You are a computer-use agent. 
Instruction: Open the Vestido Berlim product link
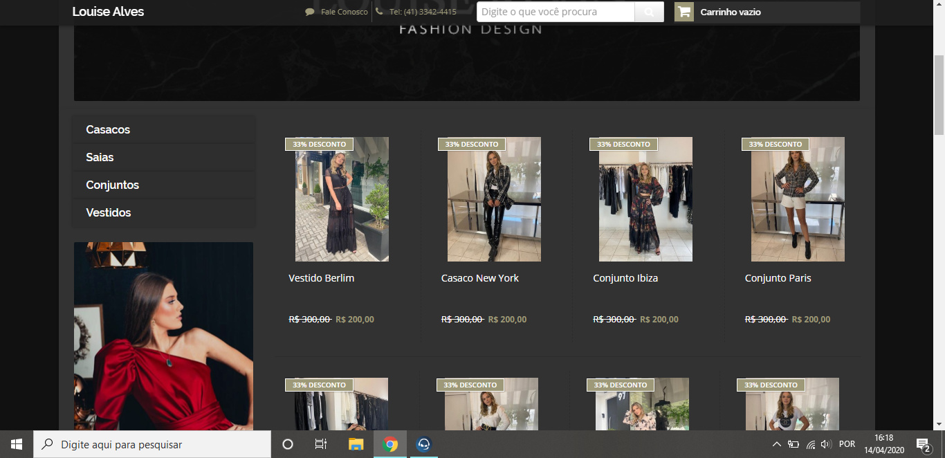tap(322, 278)
